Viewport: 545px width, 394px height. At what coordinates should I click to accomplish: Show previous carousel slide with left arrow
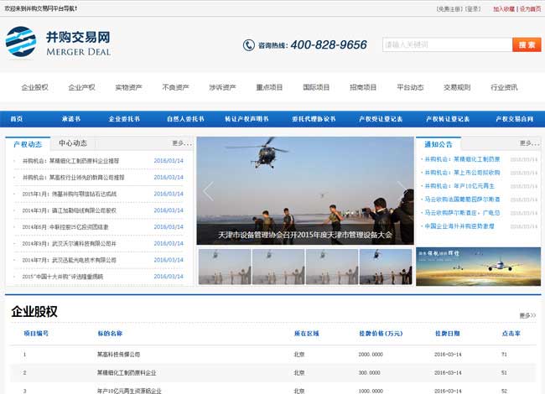pyautogui.click(x=208, y=191)
